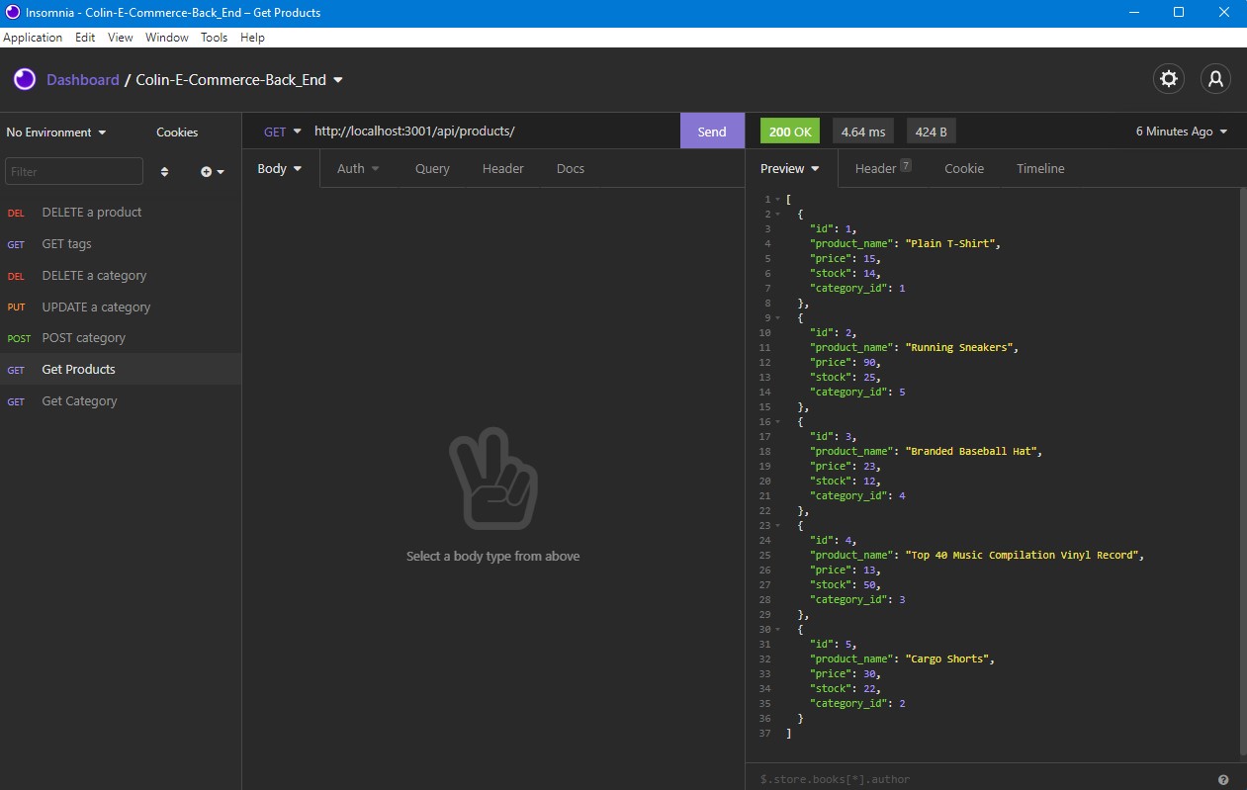1247x790 pixels.
Task: Click Insomnia app icon in title bar
Action: pyautogui.click(x=13, y=12)
